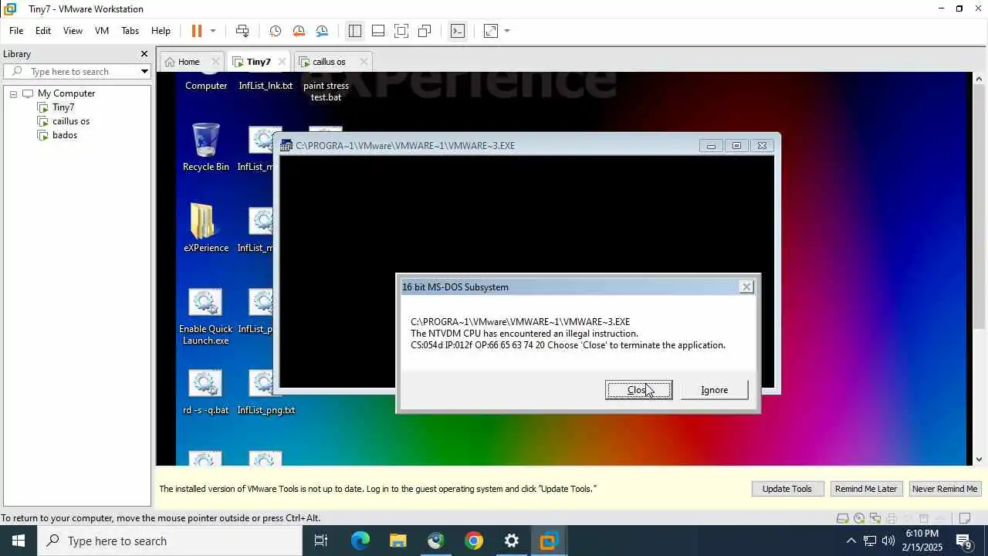Toggle the console view icon

tap(458, 31)
